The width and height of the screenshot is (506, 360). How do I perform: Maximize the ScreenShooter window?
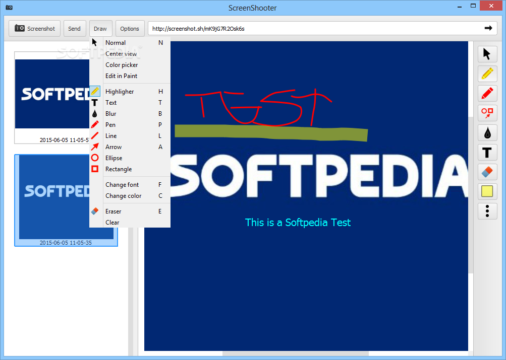tap(473, 6)
